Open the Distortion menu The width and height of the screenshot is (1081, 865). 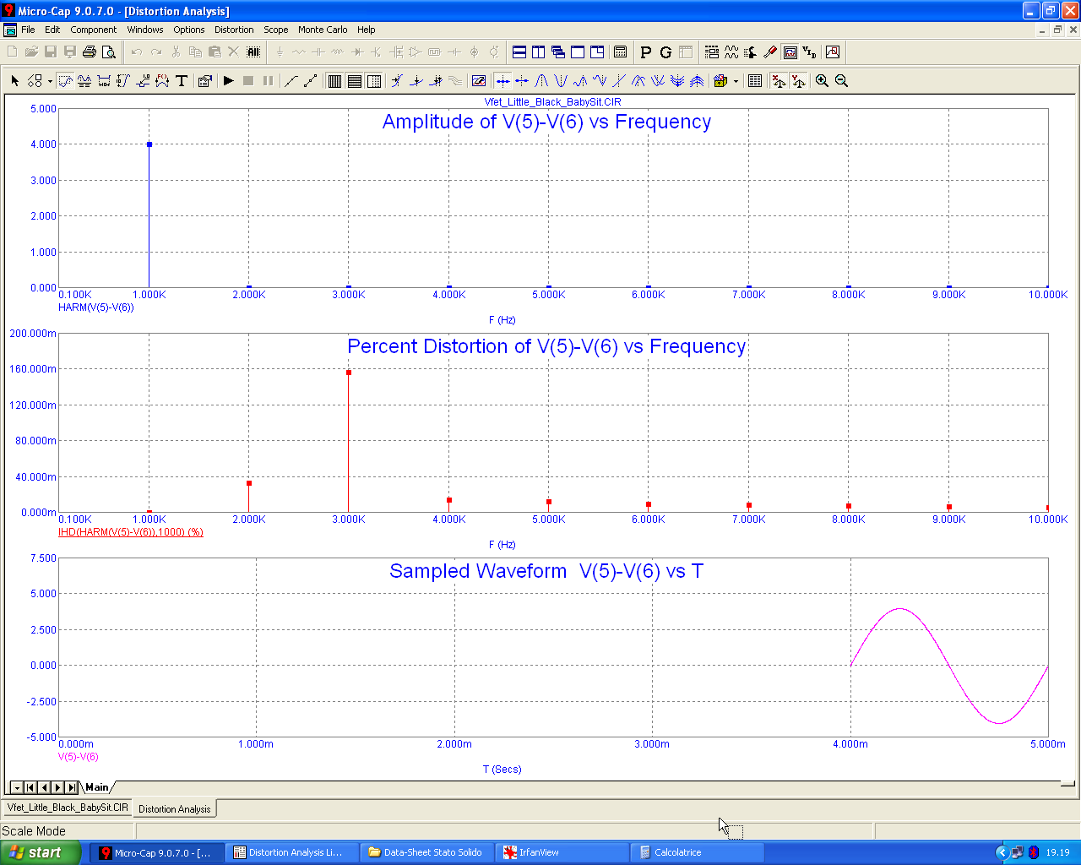click(x=234, y=30)
